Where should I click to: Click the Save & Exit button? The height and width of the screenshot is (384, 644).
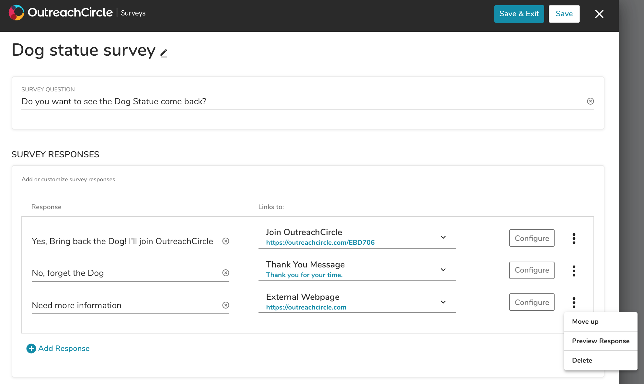pyautogui.click(x=519, y=14)
